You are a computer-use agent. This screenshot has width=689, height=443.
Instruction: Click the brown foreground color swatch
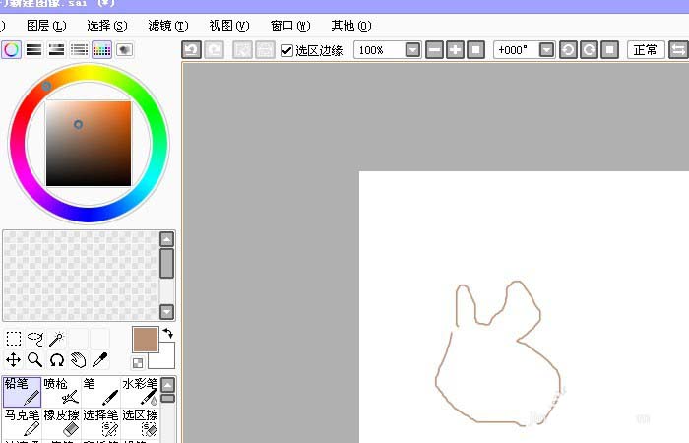coord(146,340)
